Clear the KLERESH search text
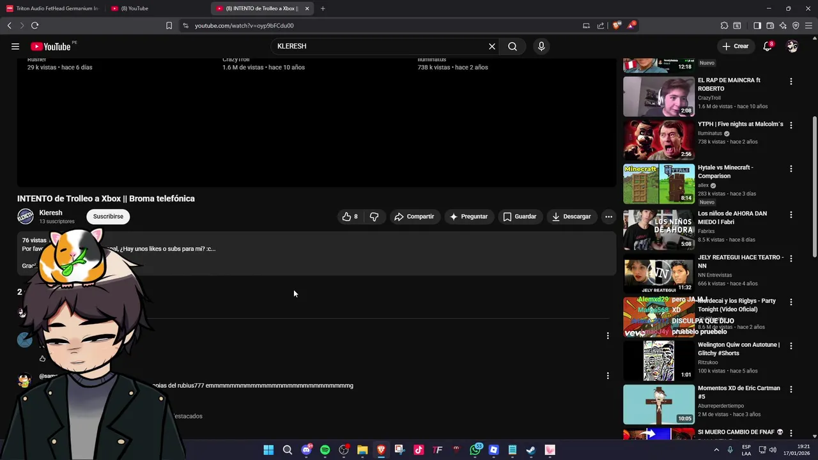Viewport: 818px width, 460px height. tap(492, 46)
